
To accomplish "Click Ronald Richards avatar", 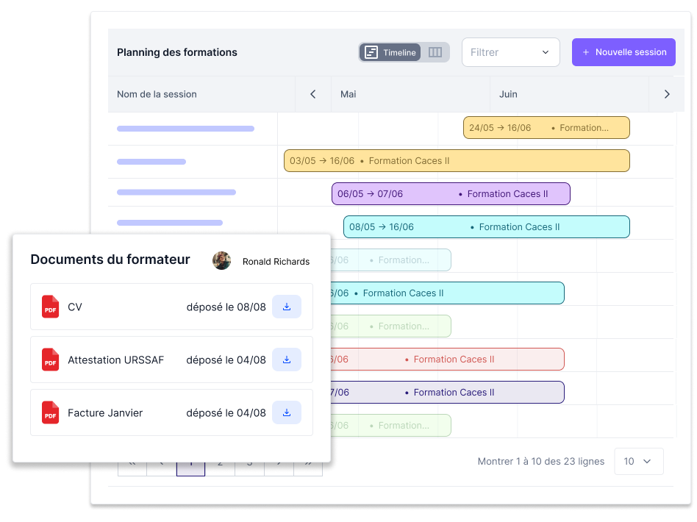I will click(221, 261).
